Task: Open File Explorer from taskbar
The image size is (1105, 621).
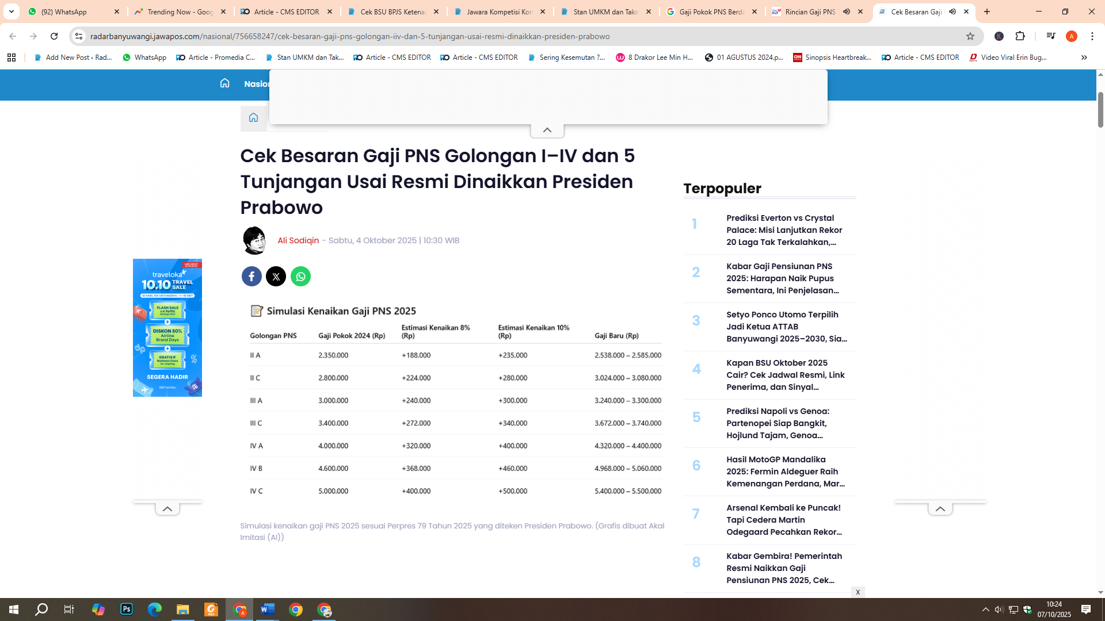Action: pos(183,609)
